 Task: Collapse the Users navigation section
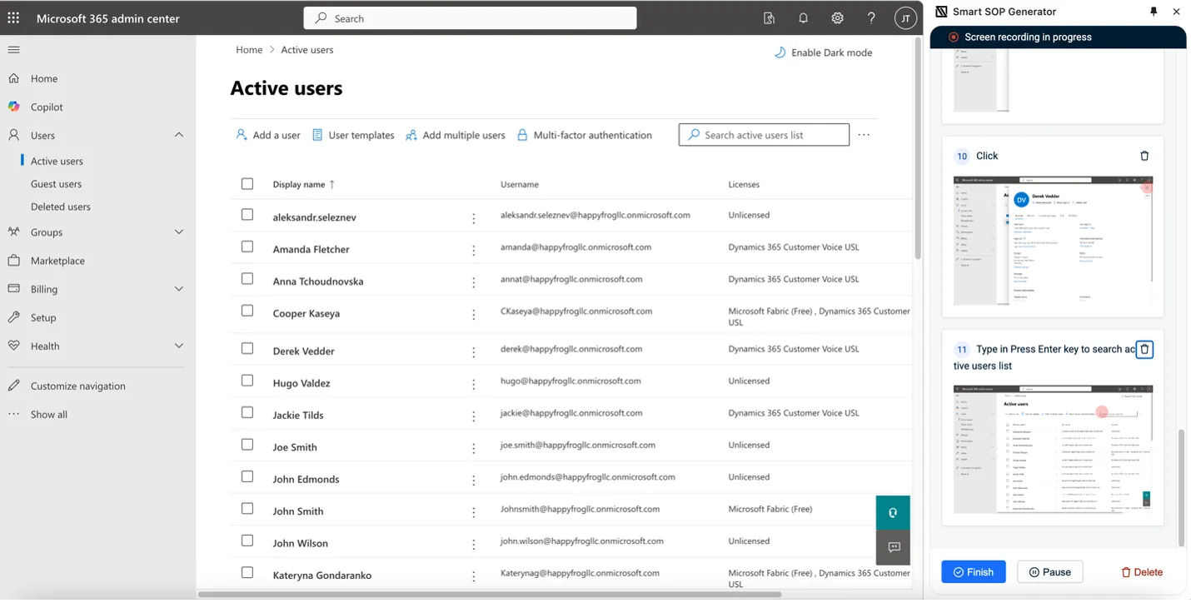(x=178, y=135)
